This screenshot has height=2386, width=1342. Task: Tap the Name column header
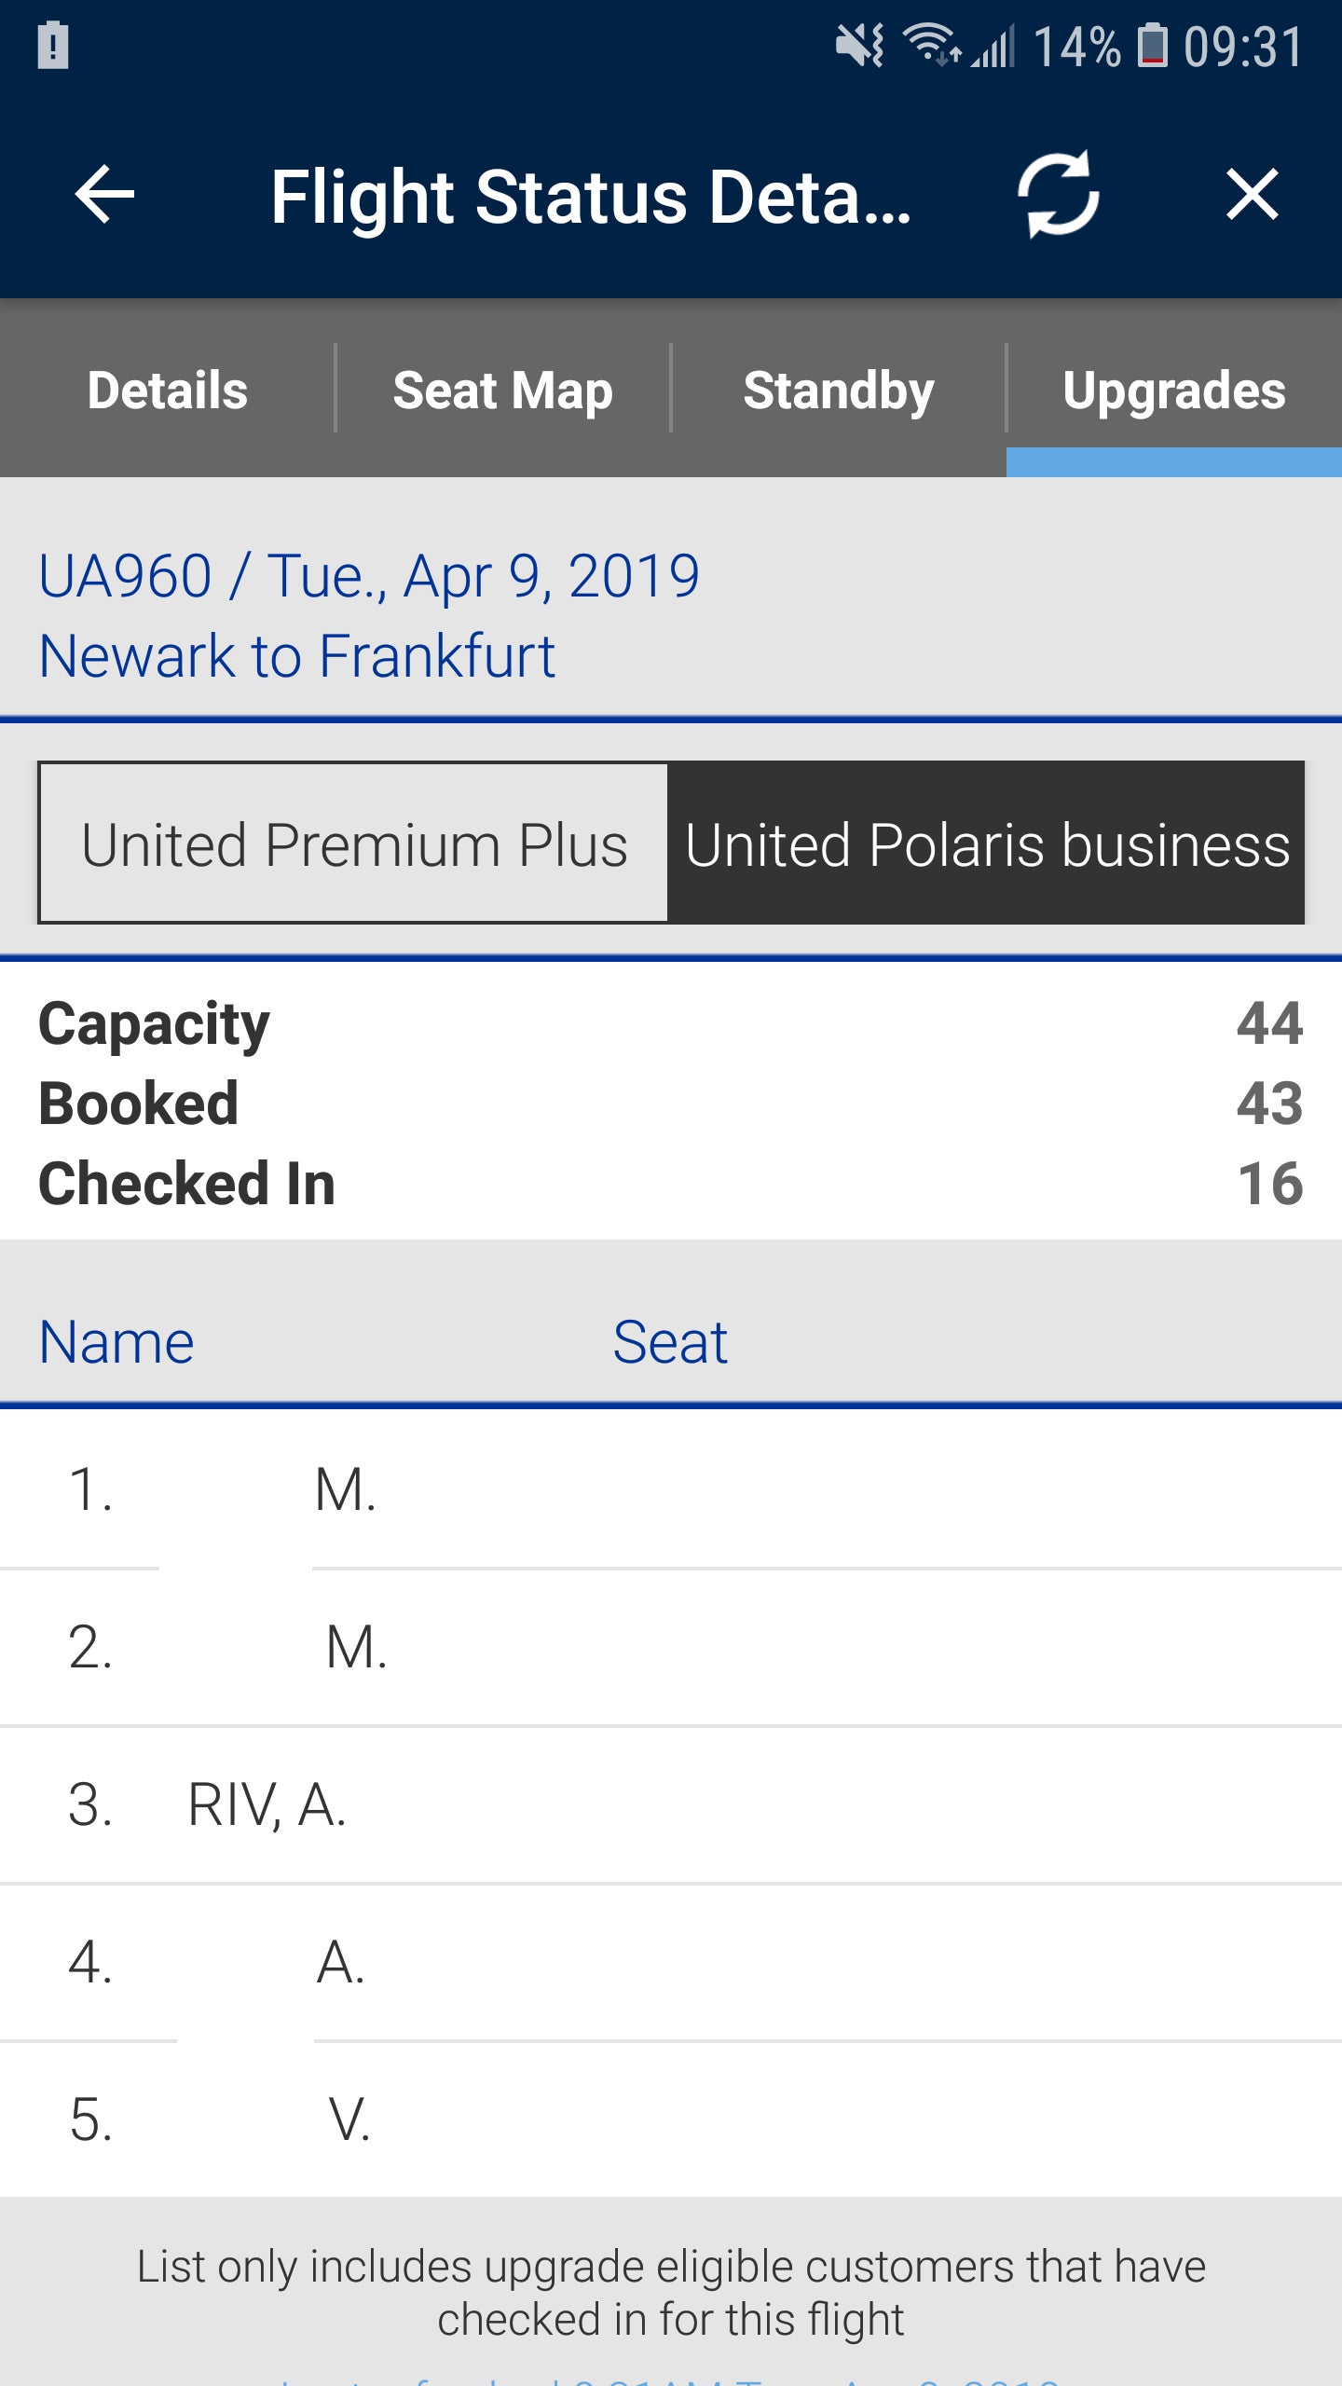click(x=116, y=1342)
